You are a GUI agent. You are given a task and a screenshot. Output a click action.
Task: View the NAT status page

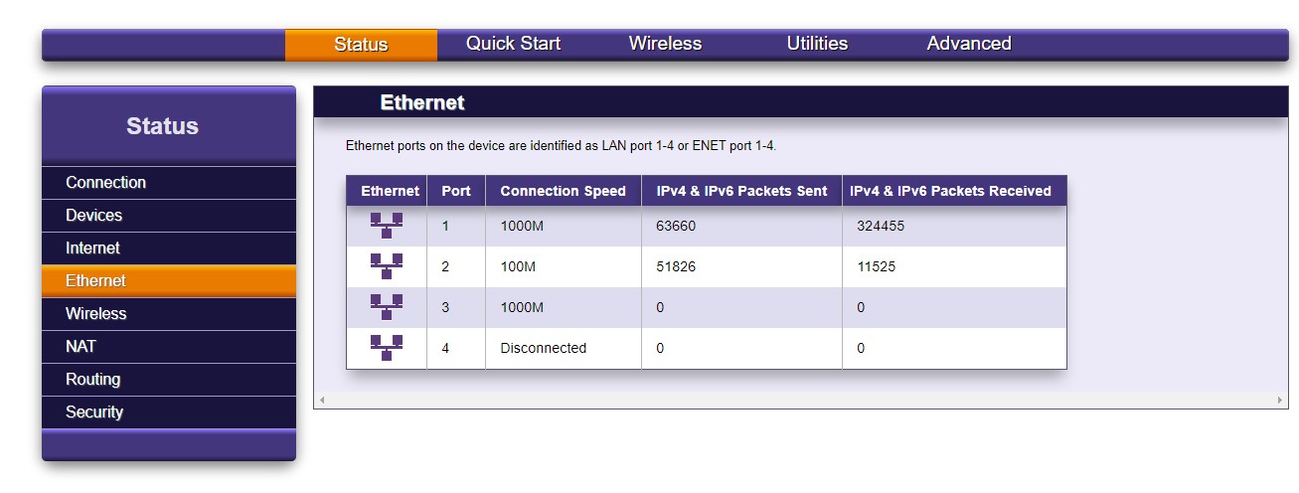click(81, 347)
